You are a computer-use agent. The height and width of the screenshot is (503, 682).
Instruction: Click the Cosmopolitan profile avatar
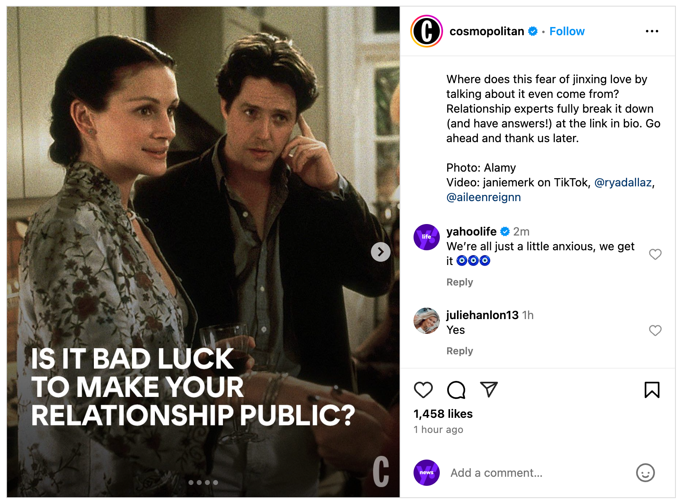pos(426,31)
